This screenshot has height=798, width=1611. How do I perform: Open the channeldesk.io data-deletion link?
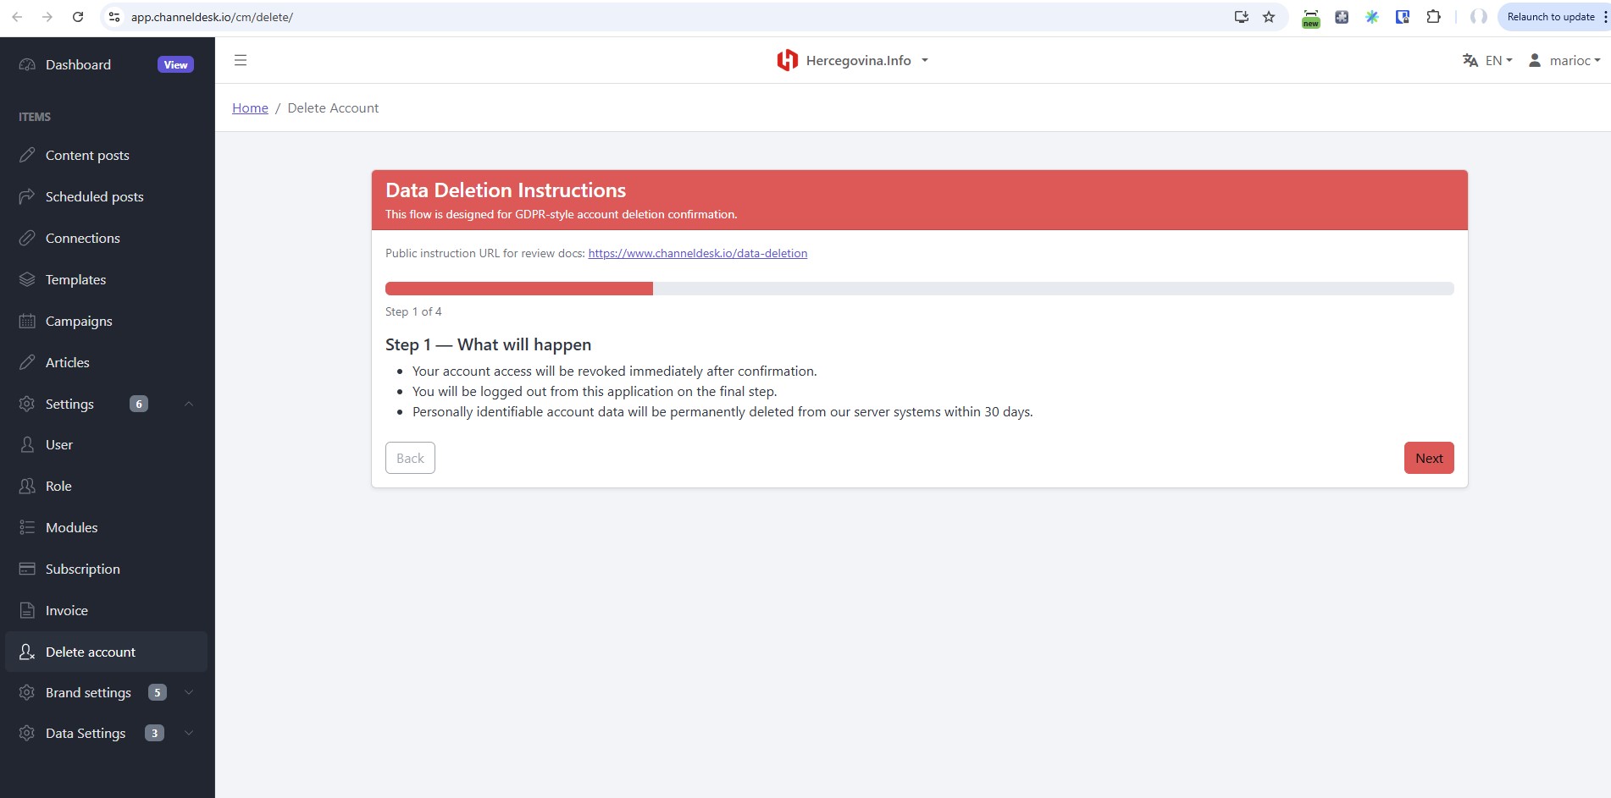pyautogui.click(x=697, y=253)
